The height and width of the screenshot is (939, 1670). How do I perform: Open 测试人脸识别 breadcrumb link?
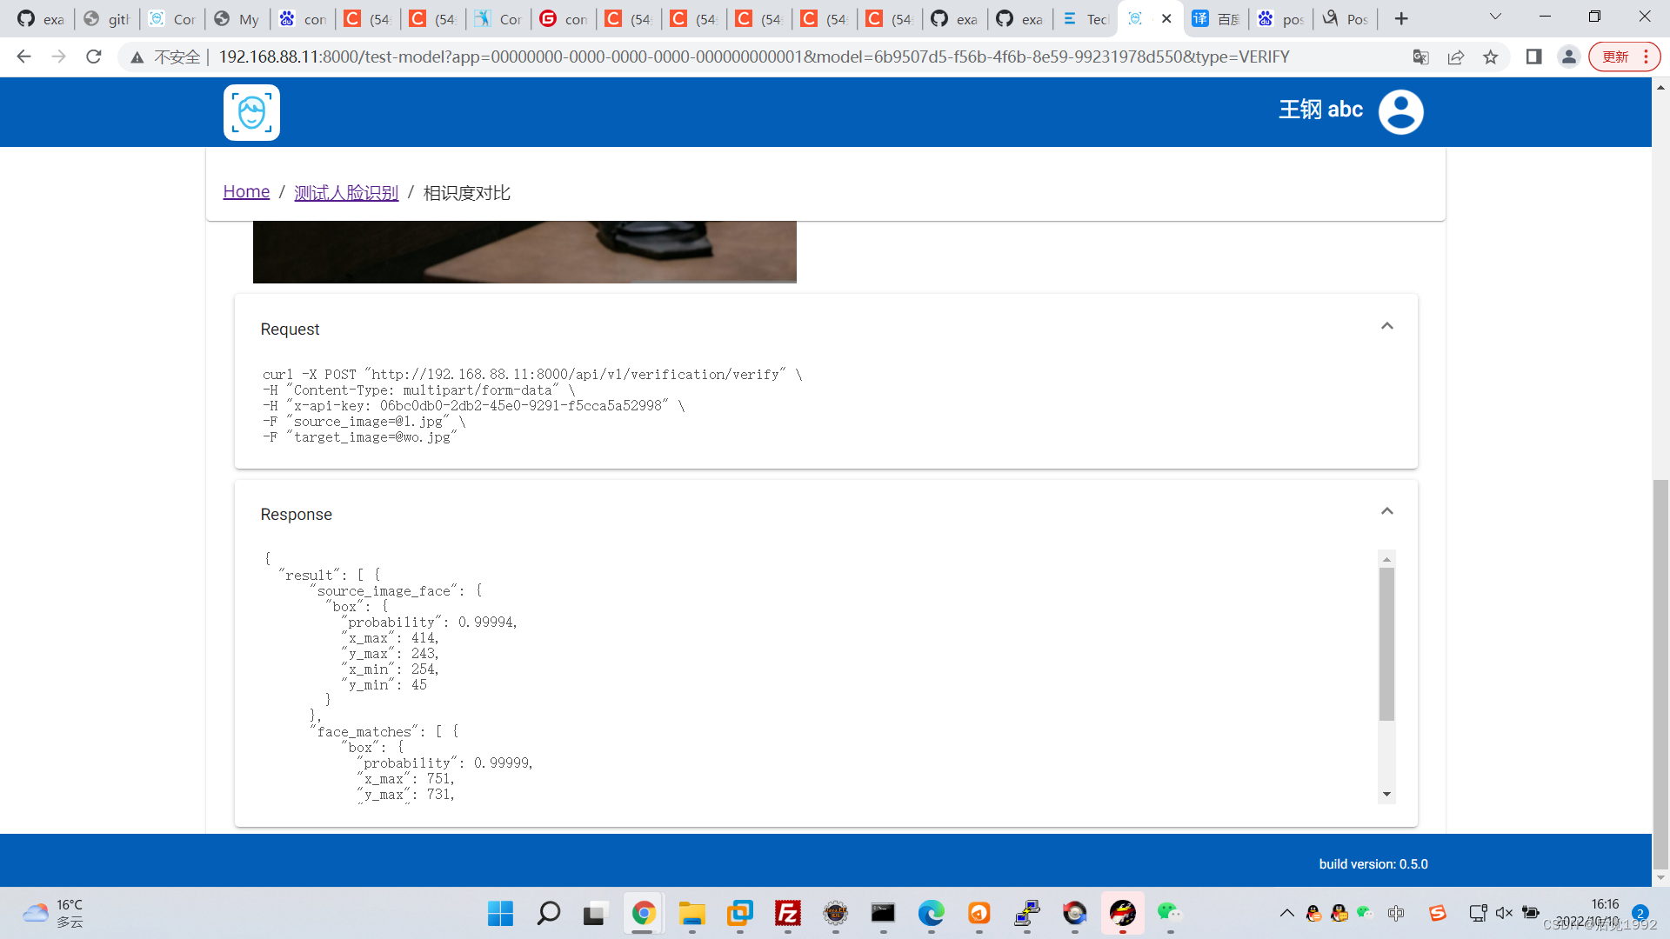point(346,193)
